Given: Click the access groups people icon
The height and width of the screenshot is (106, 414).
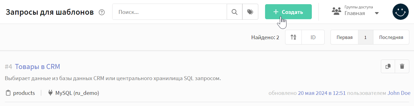Looking at the screenshot, I should [x=336, y=11].
